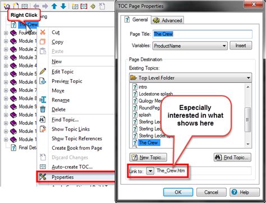Image resolution: width=266 pixels, height=203 pixels.
Task: Click the red-bordered open book toolbar icon
Action: click(84, 6)
